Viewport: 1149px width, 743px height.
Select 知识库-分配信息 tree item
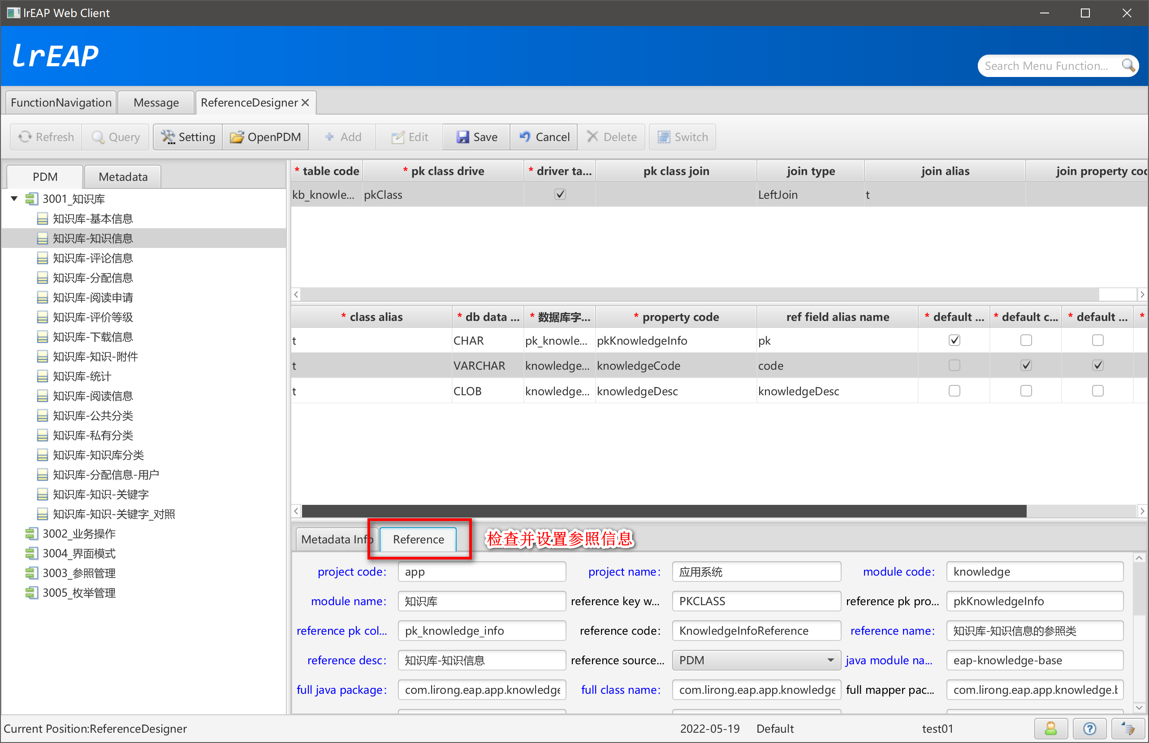pos(93,278)
